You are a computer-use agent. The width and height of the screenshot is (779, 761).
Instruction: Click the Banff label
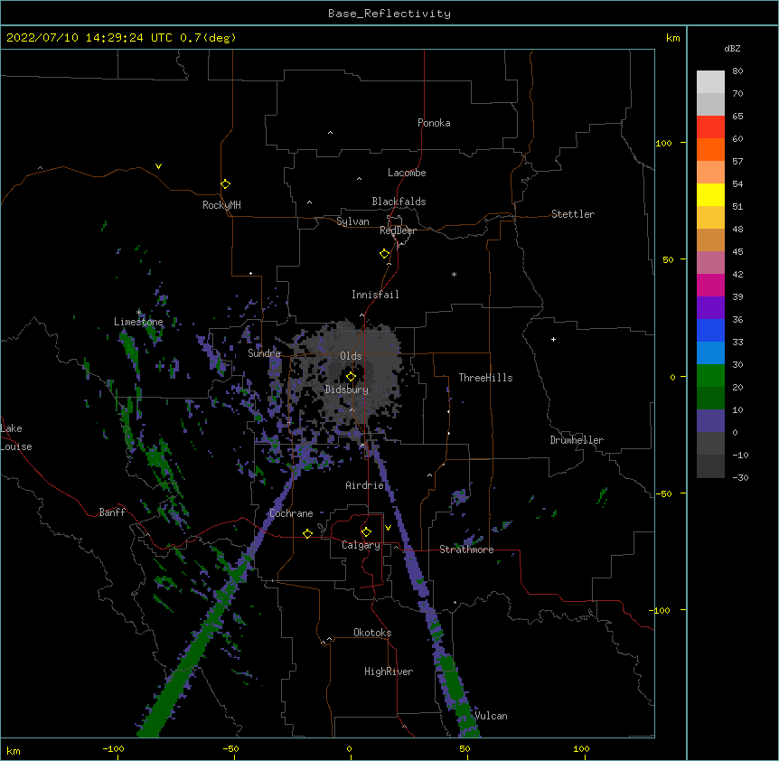tap(112, 512)
